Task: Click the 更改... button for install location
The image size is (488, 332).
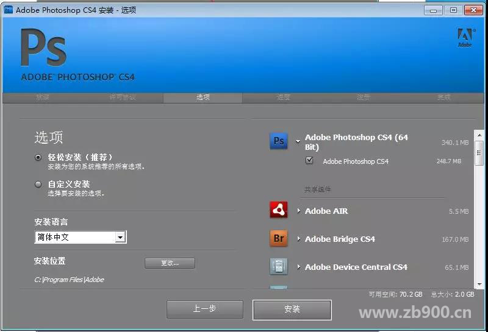Action: coord(170,263)
